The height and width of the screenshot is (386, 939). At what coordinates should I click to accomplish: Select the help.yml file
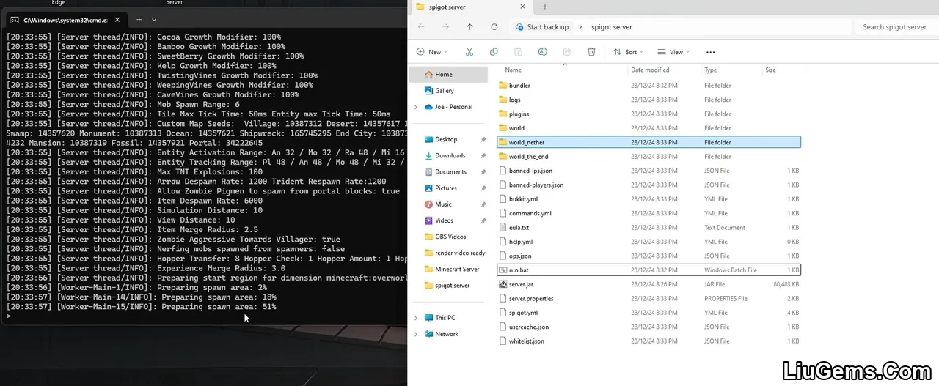tap(521, 242)
